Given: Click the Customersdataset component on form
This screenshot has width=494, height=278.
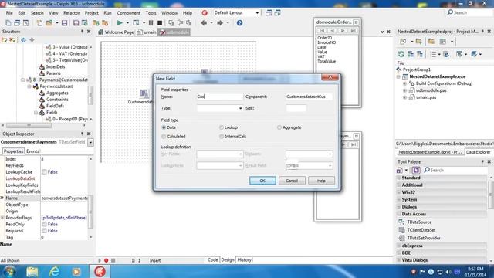Looking at the screenshot, I should point(144,94).
